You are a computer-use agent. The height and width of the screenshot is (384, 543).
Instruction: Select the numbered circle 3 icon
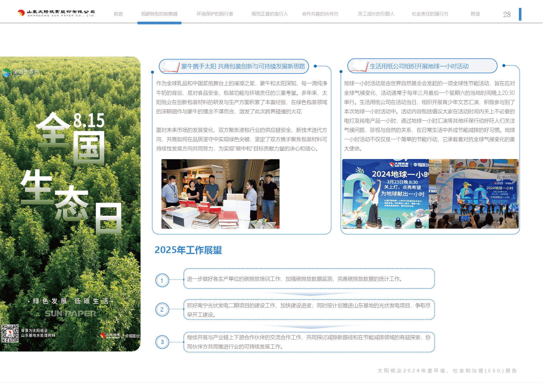pyautogui.click(x=162, y=342)
